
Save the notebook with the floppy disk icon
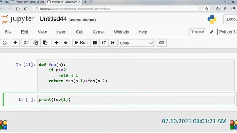[x=4, y=43]
